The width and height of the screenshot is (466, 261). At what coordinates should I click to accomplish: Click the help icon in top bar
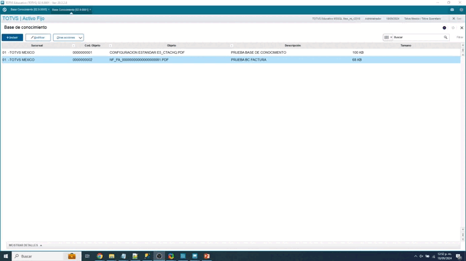461,9
